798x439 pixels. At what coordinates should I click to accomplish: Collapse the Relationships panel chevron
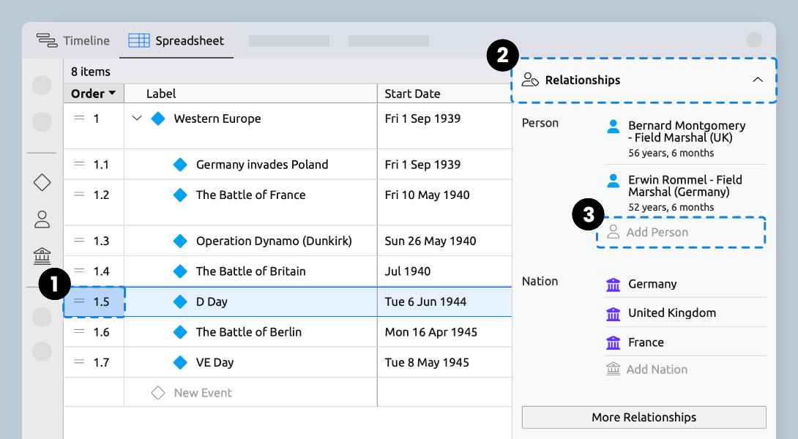click(x=758, y=80)
